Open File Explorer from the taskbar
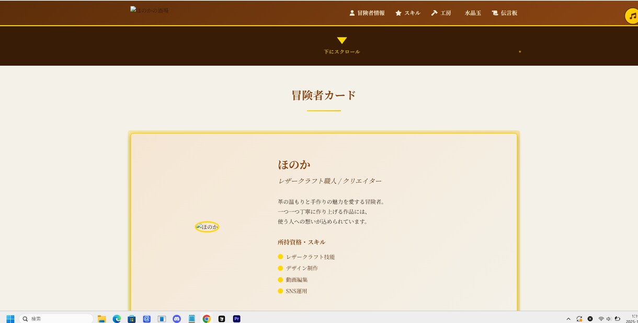Image resolution: width=638 pixels, height=323 pixels. 102,319
